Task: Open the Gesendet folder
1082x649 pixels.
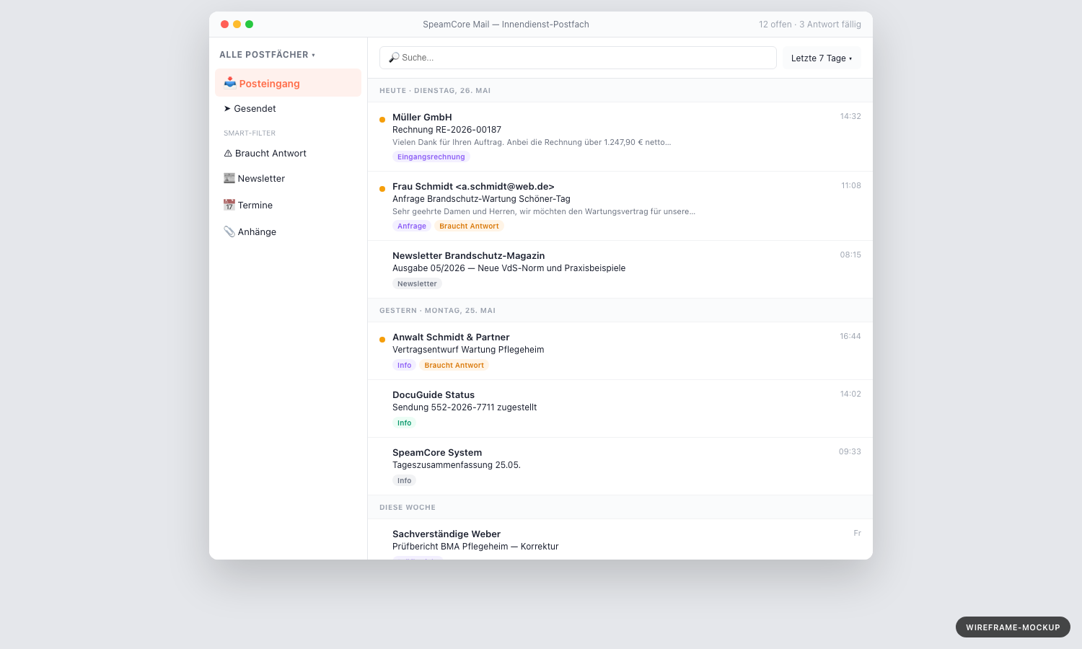Action: 288,109
